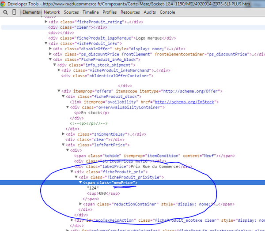
Task: Collapse the itemprop offers div node
Action: [59, 91]
